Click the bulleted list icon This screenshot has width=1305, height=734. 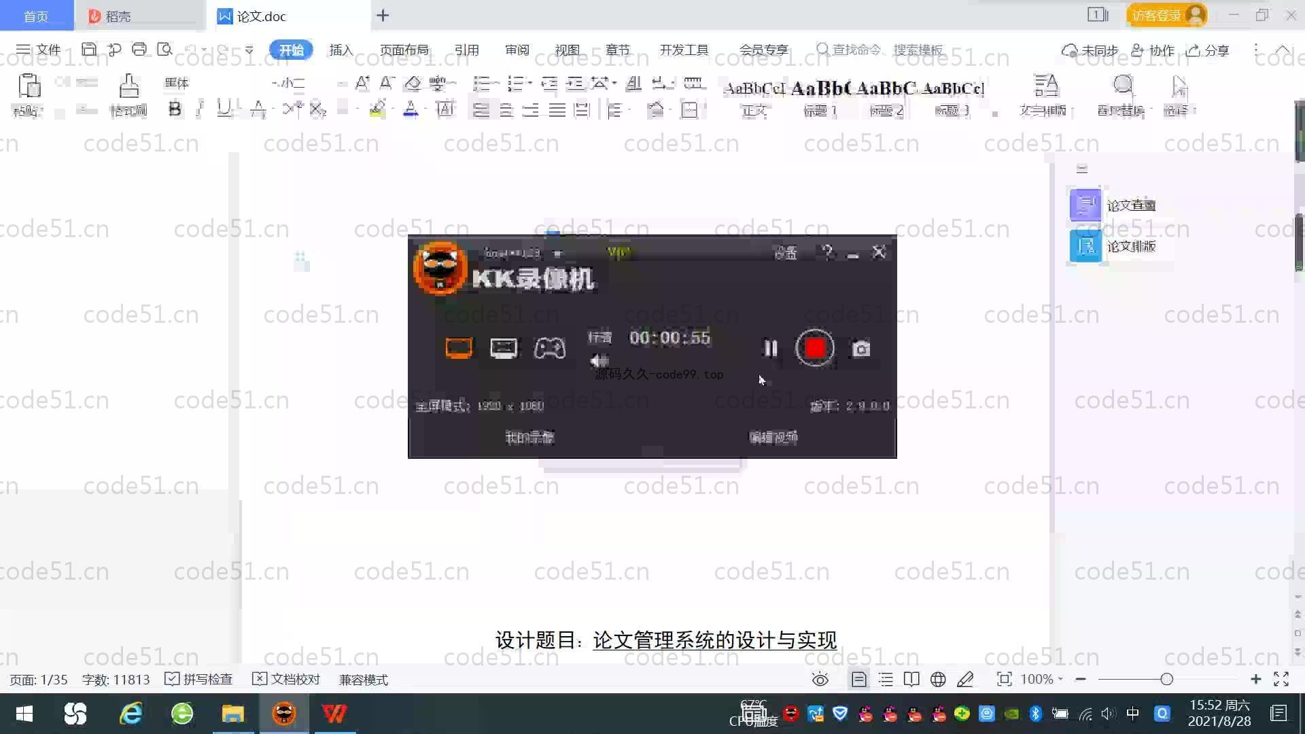point(482,84)
